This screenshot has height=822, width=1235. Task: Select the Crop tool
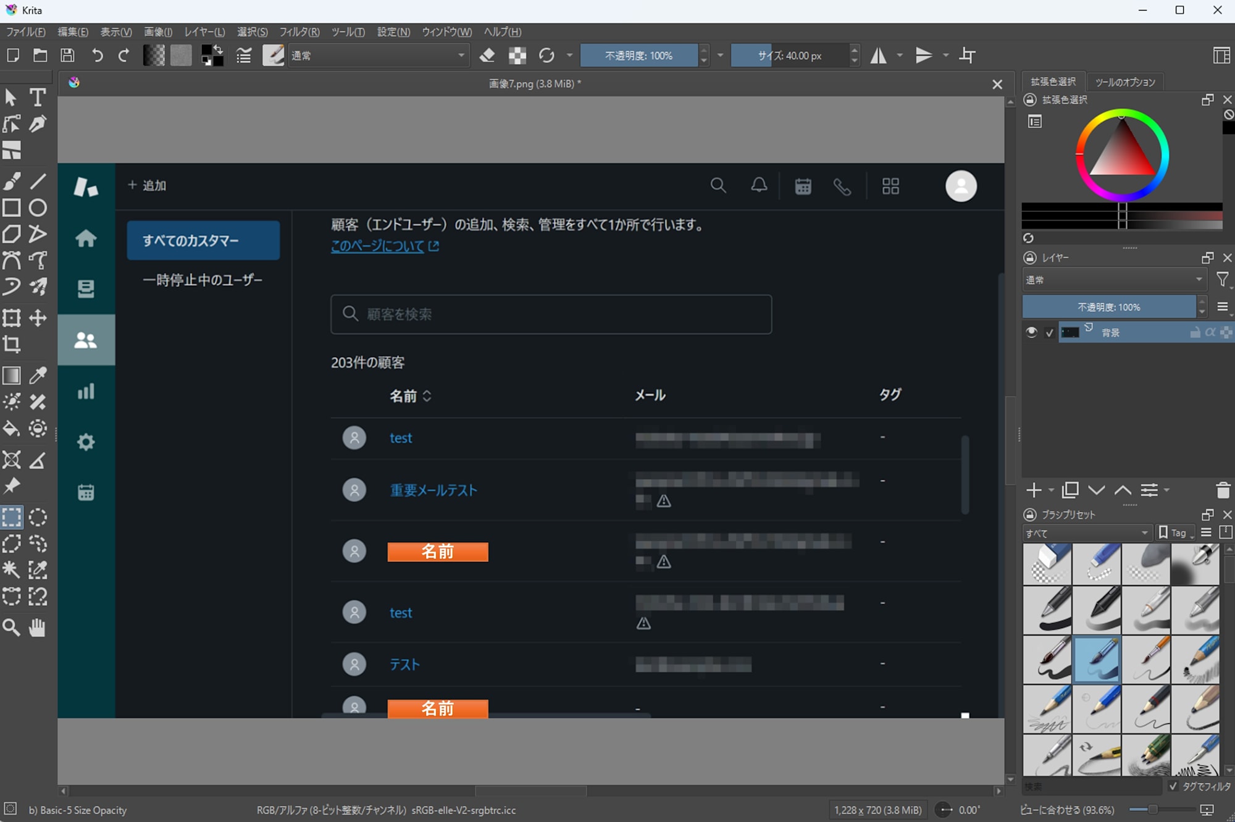[x=11, y=344]
